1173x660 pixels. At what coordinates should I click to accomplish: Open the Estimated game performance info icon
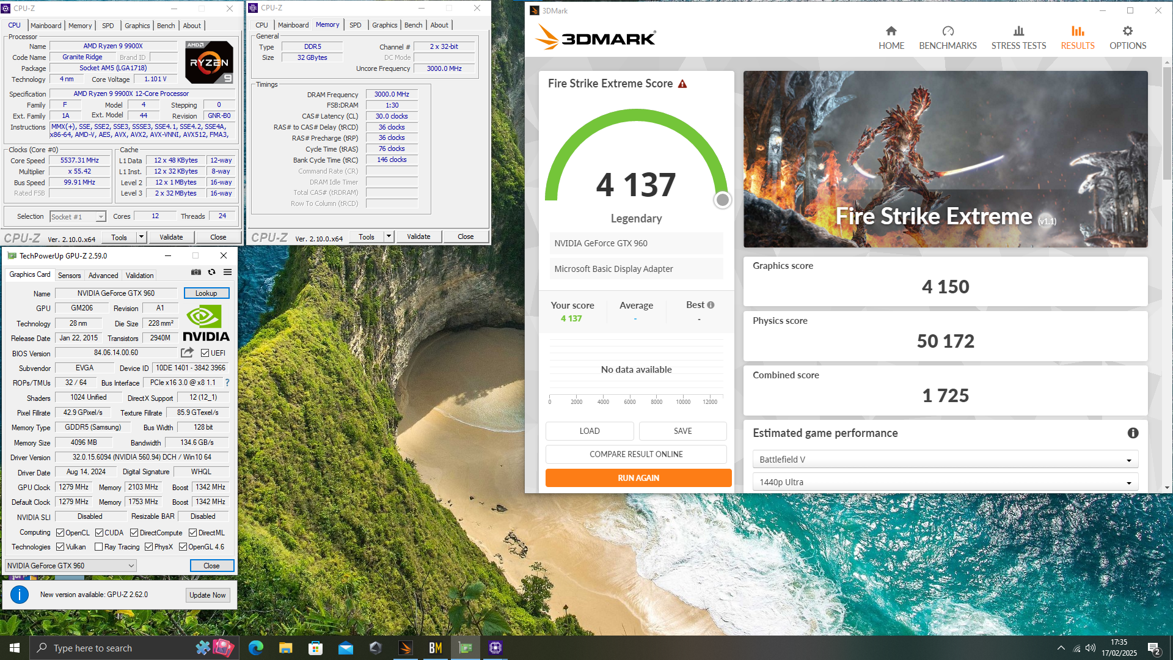[1133, 433]
